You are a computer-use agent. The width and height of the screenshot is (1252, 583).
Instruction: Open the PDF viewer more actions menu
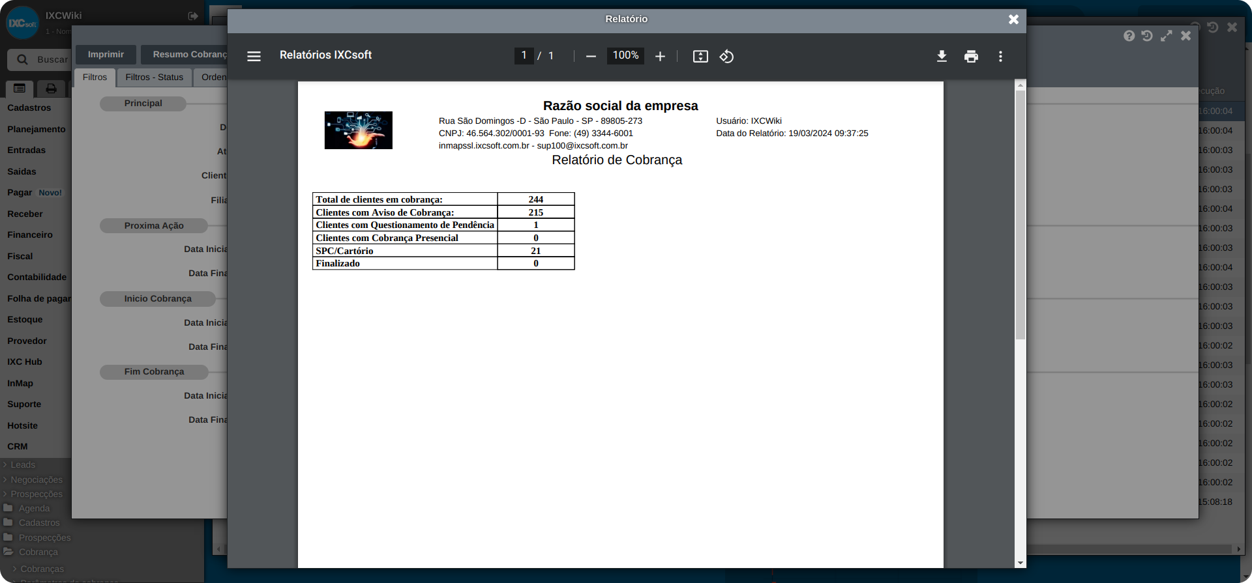pyautogui.click(x=1000, y=56)
